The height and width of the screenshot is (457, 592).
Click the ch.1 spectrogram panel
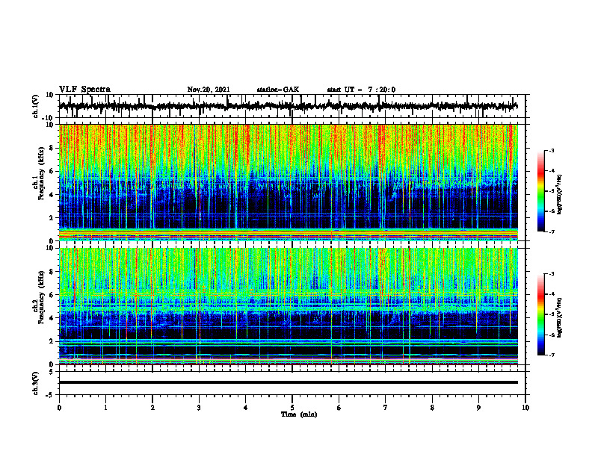point(288,182)
